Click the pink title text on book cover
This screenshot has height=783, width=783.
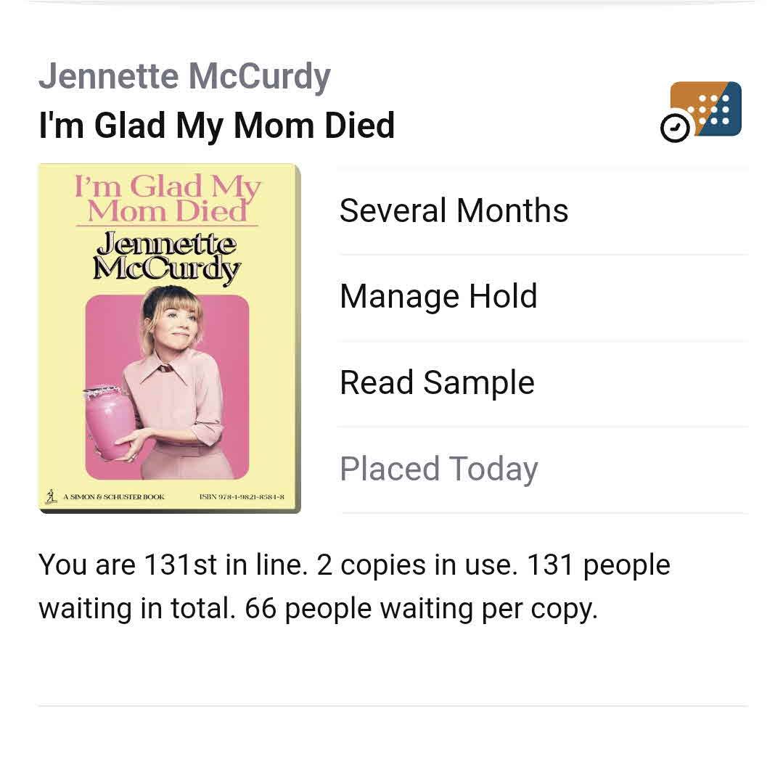click(168, 198)
